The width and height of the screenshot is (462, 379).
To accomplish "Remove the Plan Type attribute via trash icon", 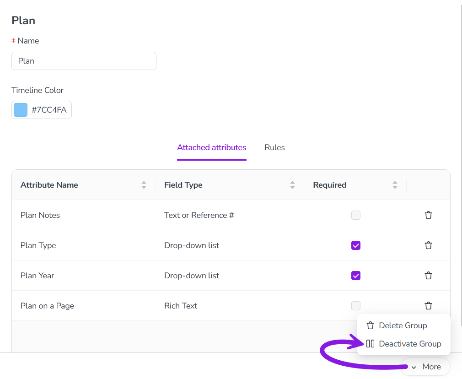I will [429, 245].
